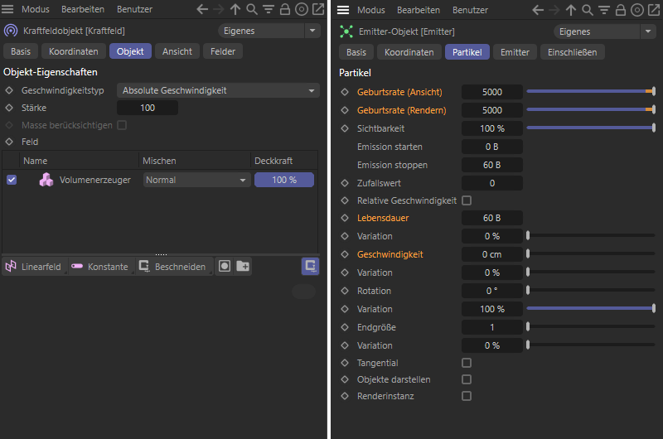663x439 pixels.
Task: Add a Linearfeld field
Action: [34, 267]
